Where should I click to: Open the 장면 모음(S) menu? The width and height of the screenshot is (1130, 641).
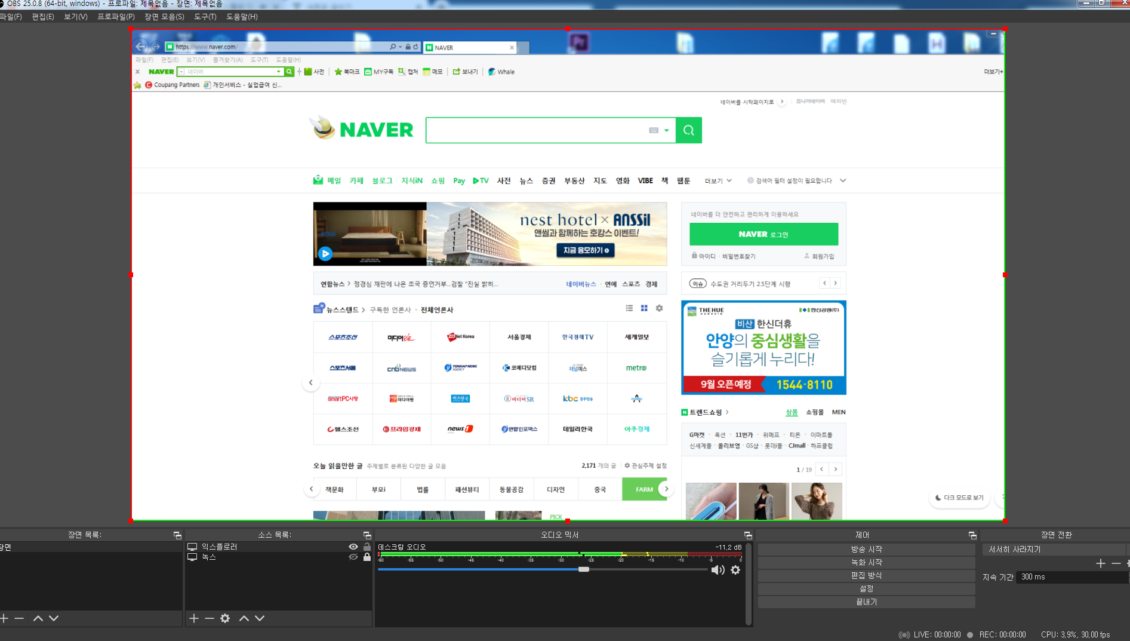click(x=164, y=17)
